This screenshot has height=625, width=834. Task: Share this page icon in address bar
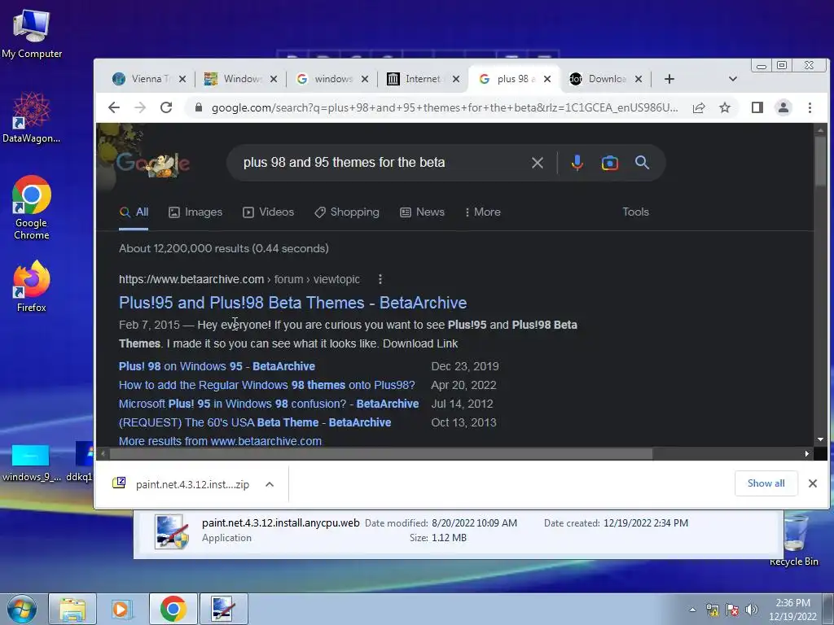698,108
